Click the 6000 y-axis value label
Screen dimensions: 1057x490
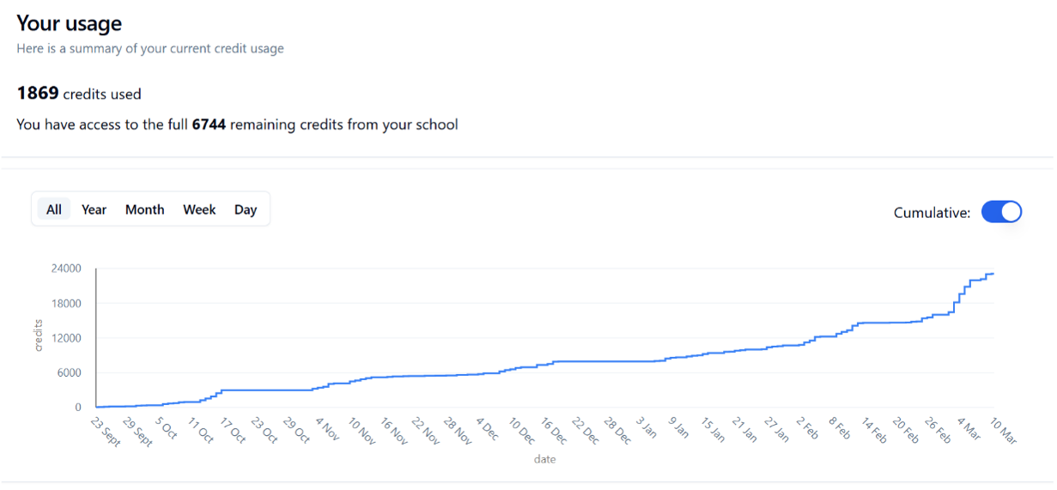point(69,372)
